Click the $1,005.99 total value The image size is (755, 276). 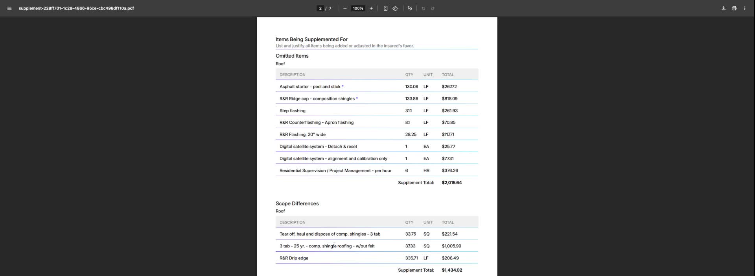(x=451, y=246)
